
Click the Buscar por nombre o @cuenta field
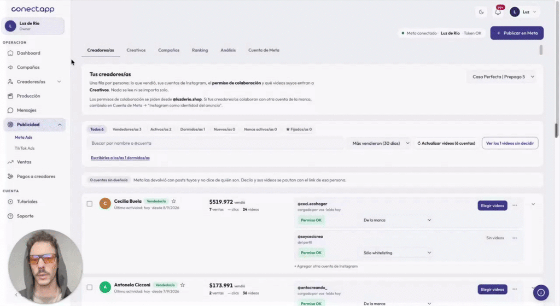[x=215, y=143]
